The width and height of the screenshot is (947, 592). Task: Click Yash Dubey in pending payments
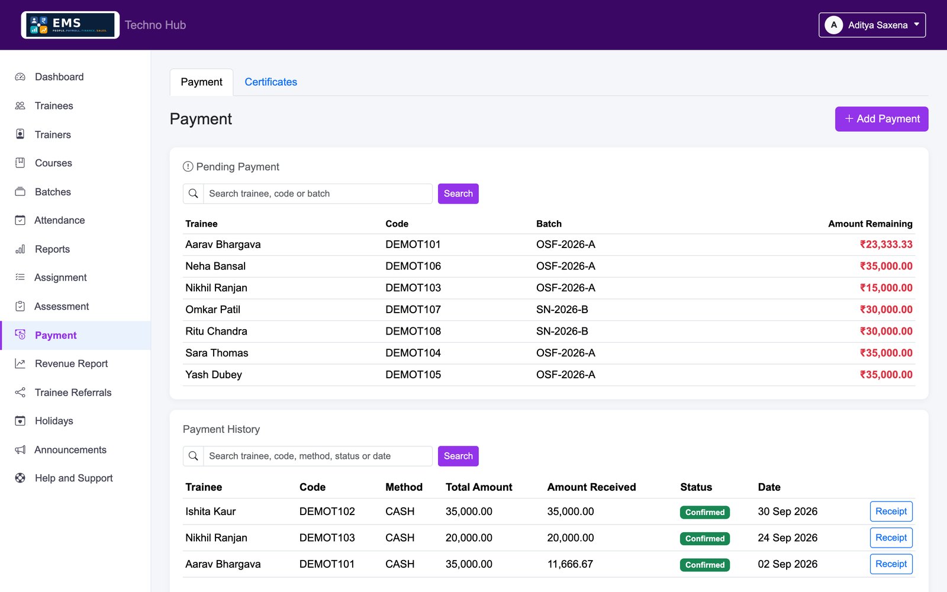pyautogui.click(x=214, y=375)
